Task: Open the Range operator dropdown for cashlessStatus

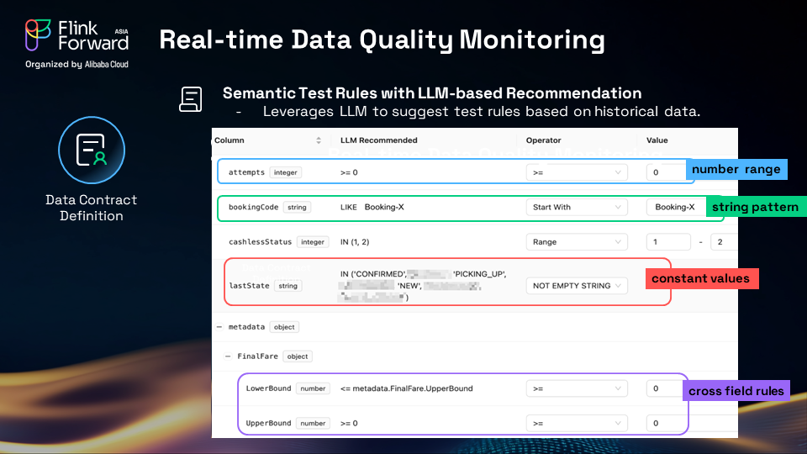Action: tap(577, 242)
